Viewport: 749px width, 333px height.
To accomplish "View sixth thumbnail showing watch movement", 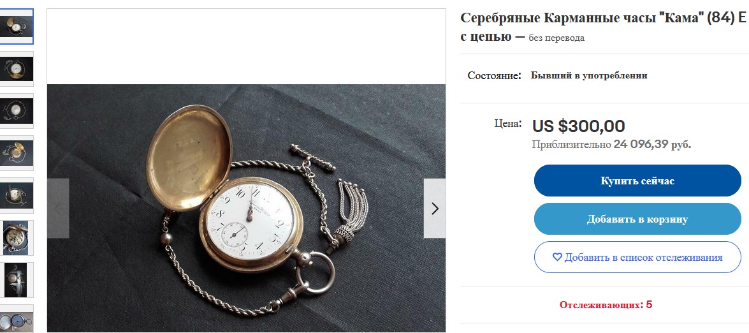I will pyautogui.click(x=17, y=237).
